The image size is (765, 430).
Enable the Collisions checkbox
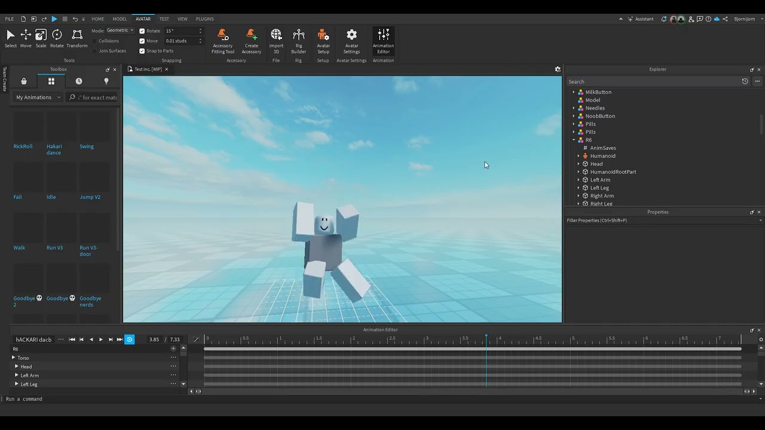94,41
